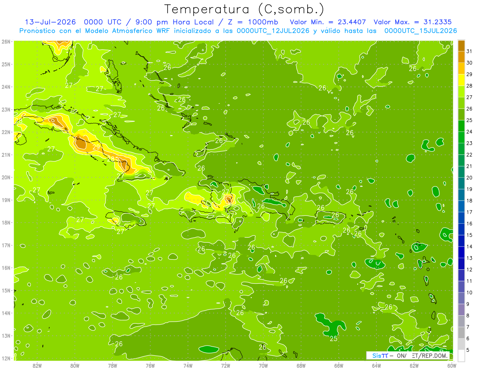Pick the purple legend swatch between 9 and 10
The image size is (480, 371).
click(x=461, y=298)
